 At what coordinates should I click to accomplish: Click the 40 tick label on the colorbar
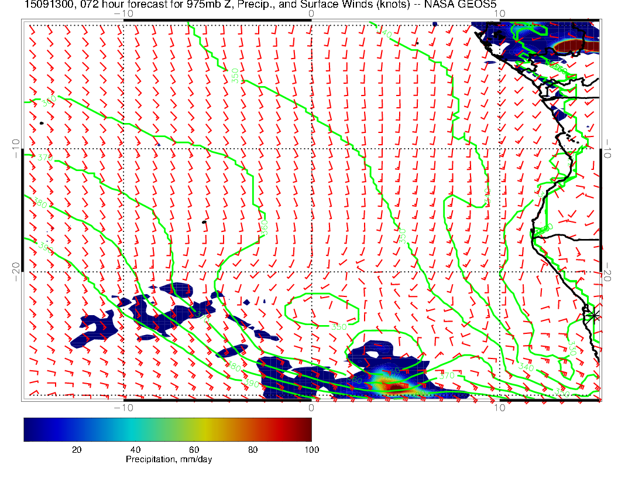click(135, 449)
